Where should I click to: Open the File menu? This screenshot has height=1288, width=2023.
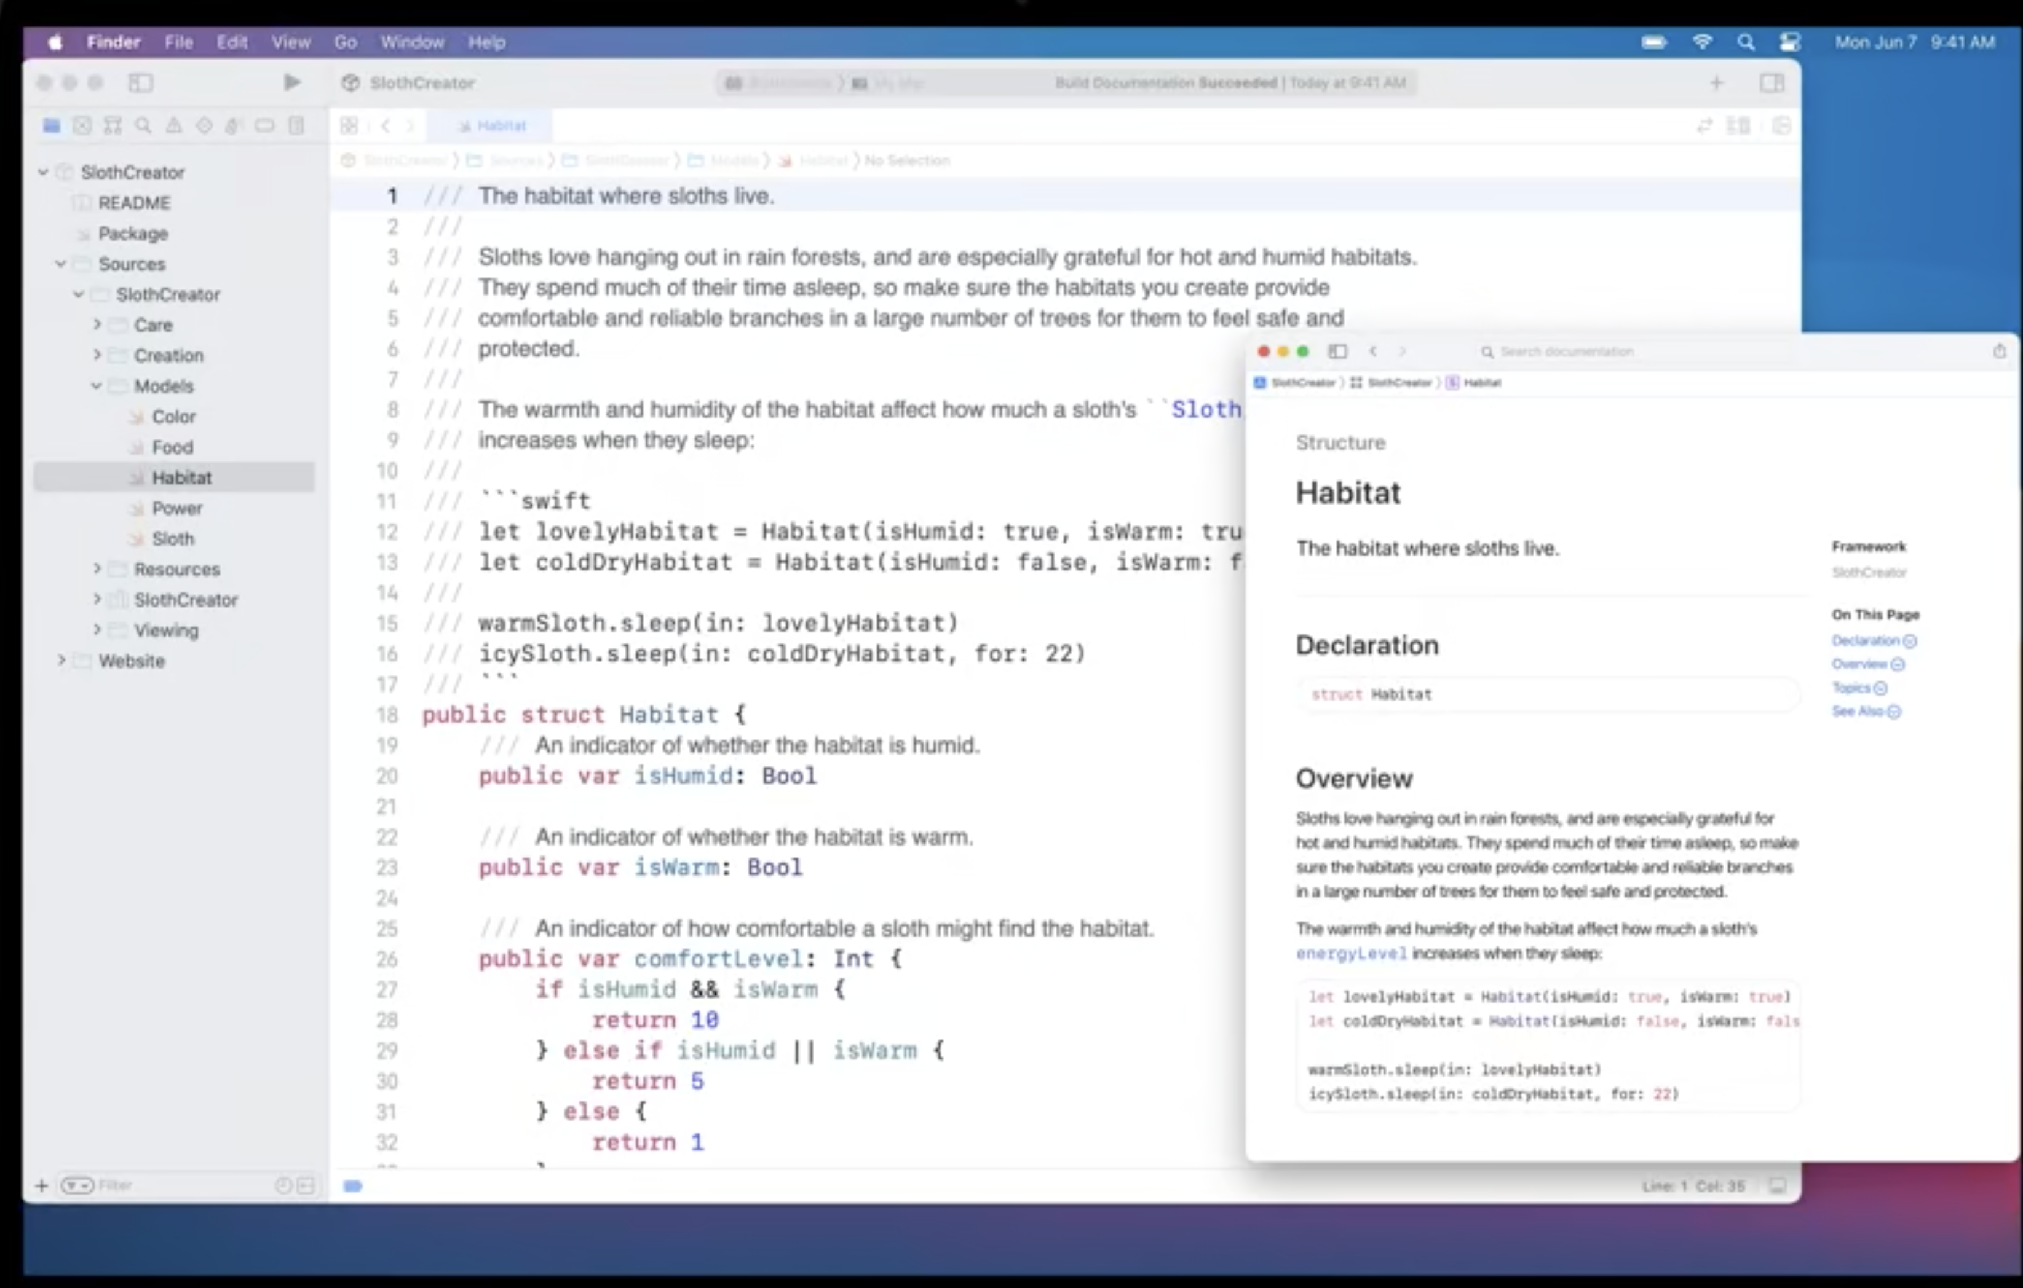[179, 42]
